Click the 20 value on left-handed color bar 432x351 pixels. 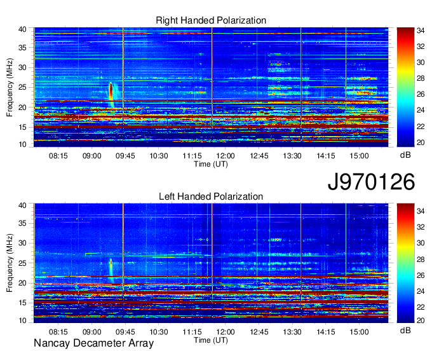click(x=421, y=320)
